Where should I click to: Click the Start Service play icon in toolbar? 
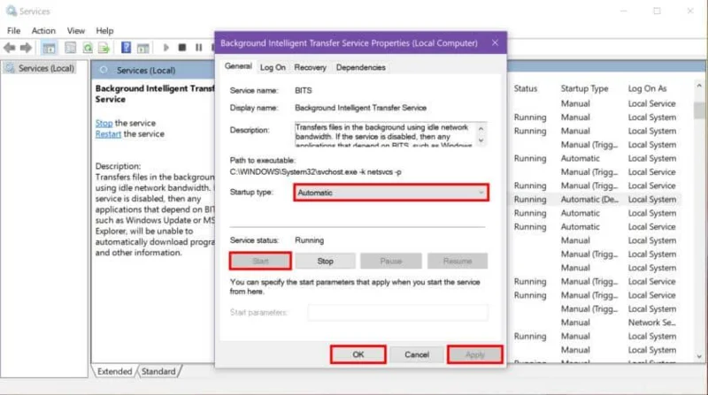click(165, 48)
